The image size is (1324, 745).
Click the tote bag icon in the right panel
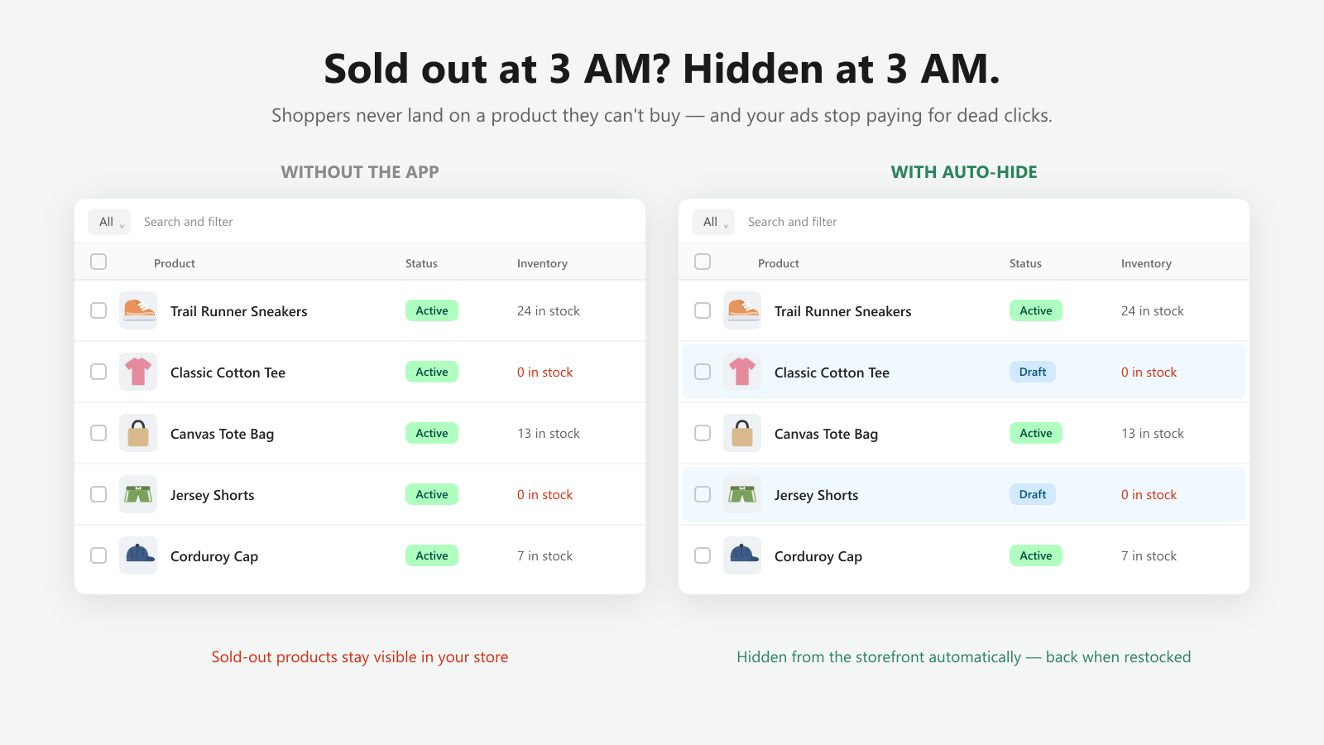click(742, 433)
